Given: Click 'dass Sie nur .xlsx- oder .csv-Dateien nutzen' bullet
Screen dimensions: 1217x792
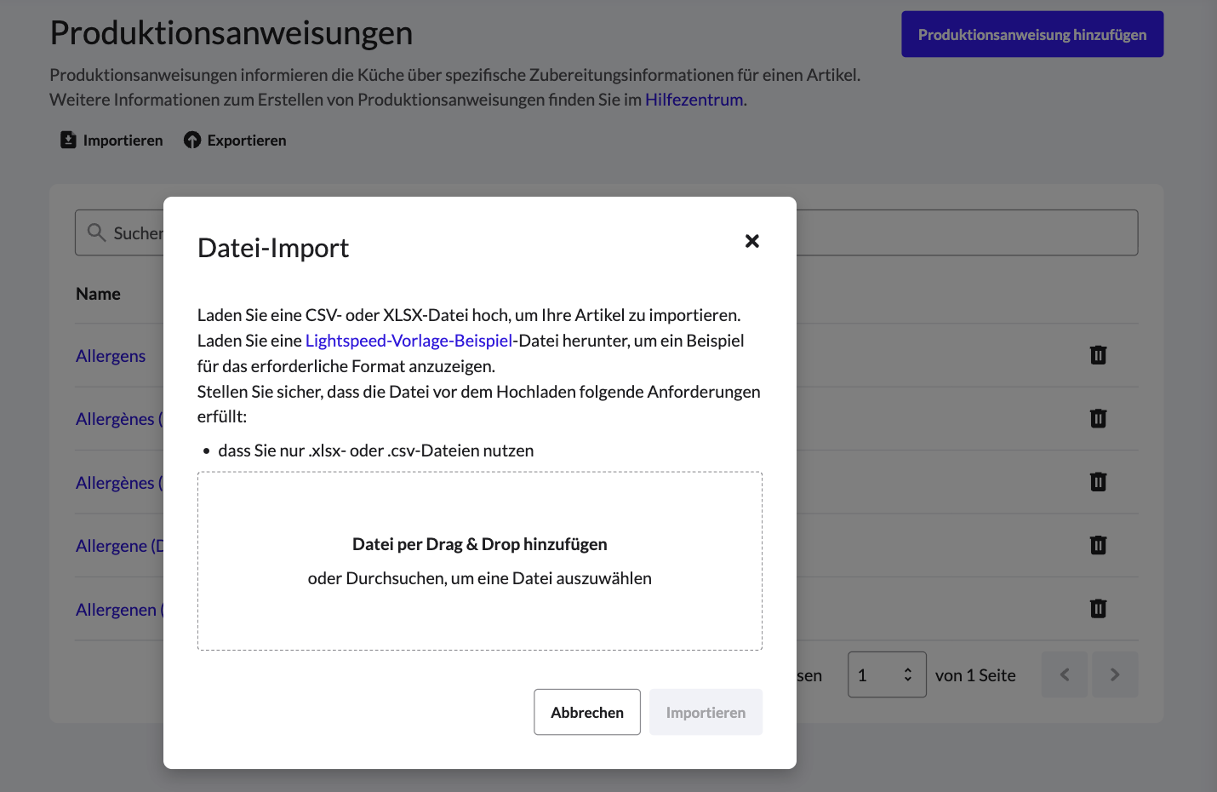Looking at the screenshot, I should coord(376,451).
